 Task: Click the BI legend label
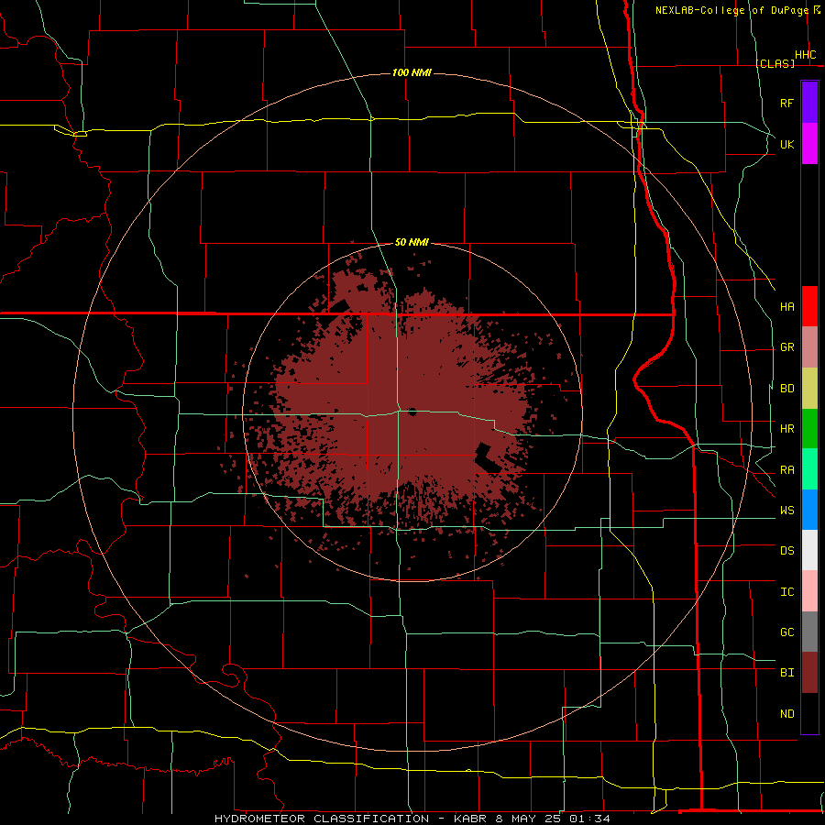(x=786, y=673)
